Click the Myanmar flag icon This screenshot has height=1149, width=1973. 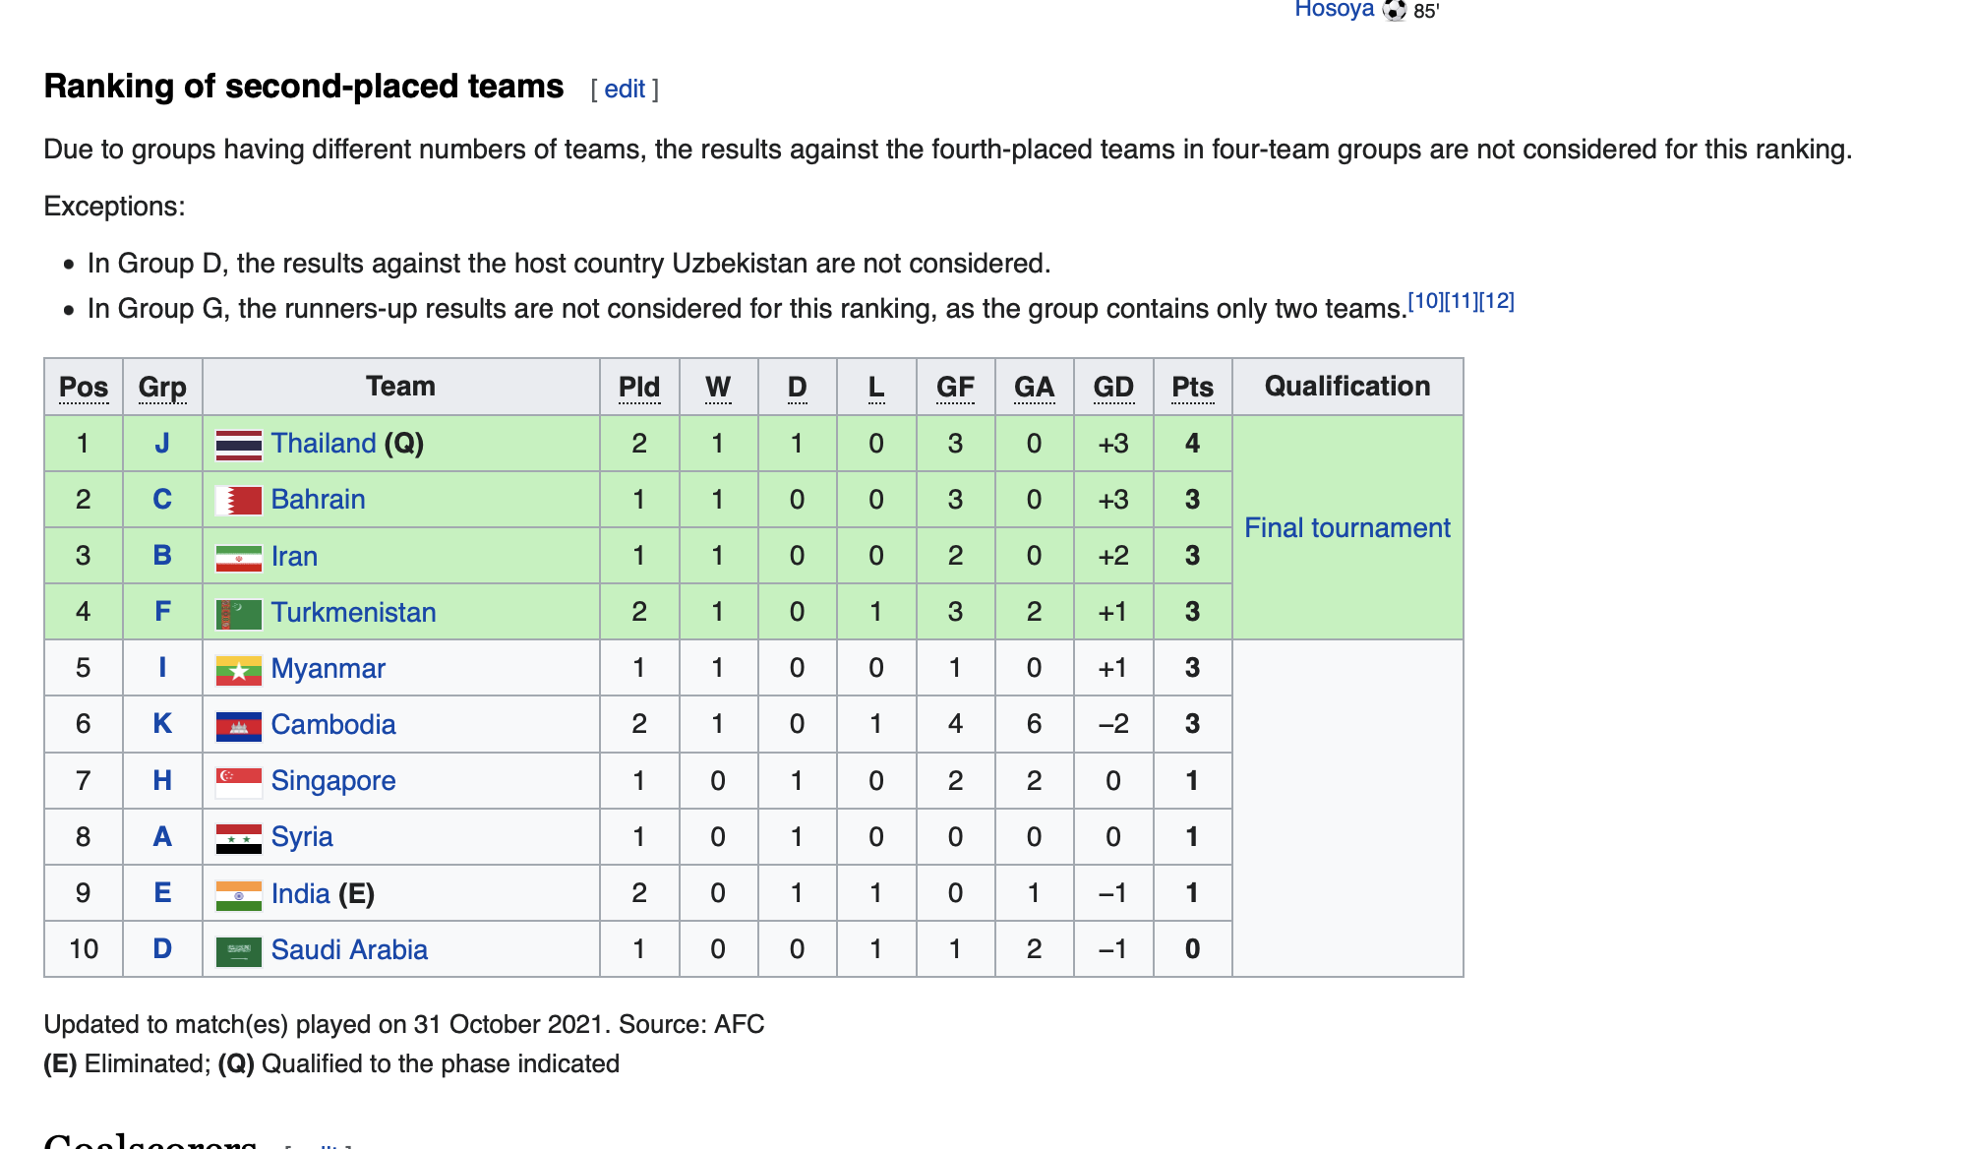coord(238,670)
